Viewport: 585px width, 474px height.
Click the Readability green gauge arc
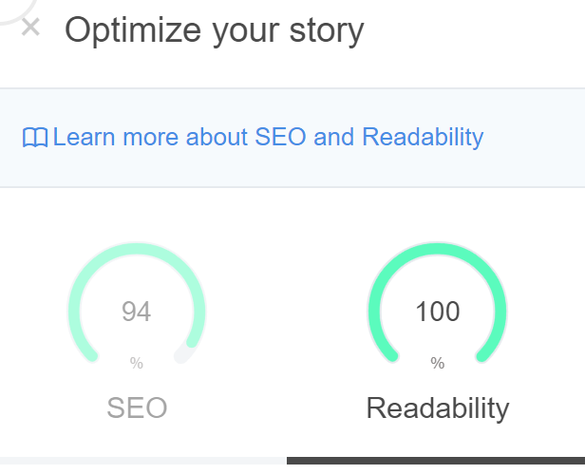point(437,247)
